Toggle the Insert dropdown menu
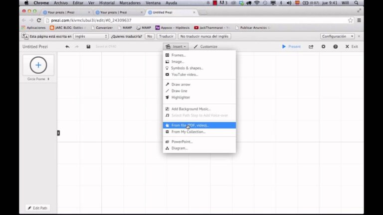The width and height of the screenshot is (383, 215). [x=176, y=47]
